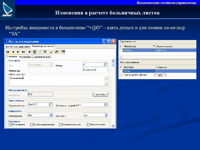This screenshot has width=200, height=150.
Task: Tick the Вспомогательная checkbox
Action: (x=61, y=125)
